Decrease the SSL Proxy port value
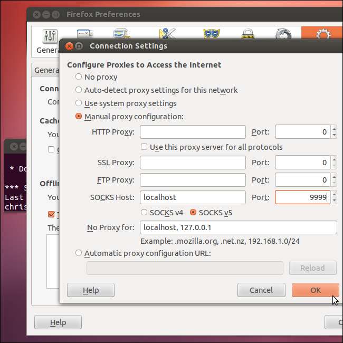This screenshot has height=343, width=343. pyautogui.click(x=334, y=166)
